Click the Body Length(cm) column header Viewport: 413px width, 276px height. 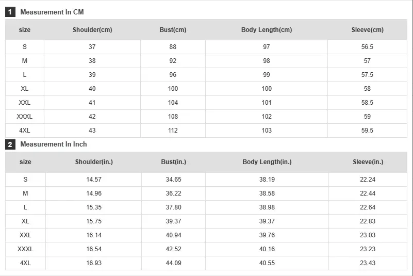point(267,30)
